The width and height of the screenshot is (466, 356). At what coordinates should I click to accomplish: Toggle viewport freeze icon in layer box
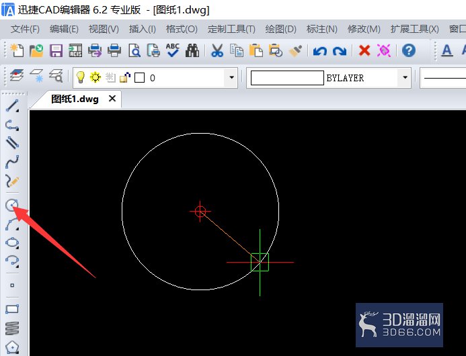click(110, 77)
